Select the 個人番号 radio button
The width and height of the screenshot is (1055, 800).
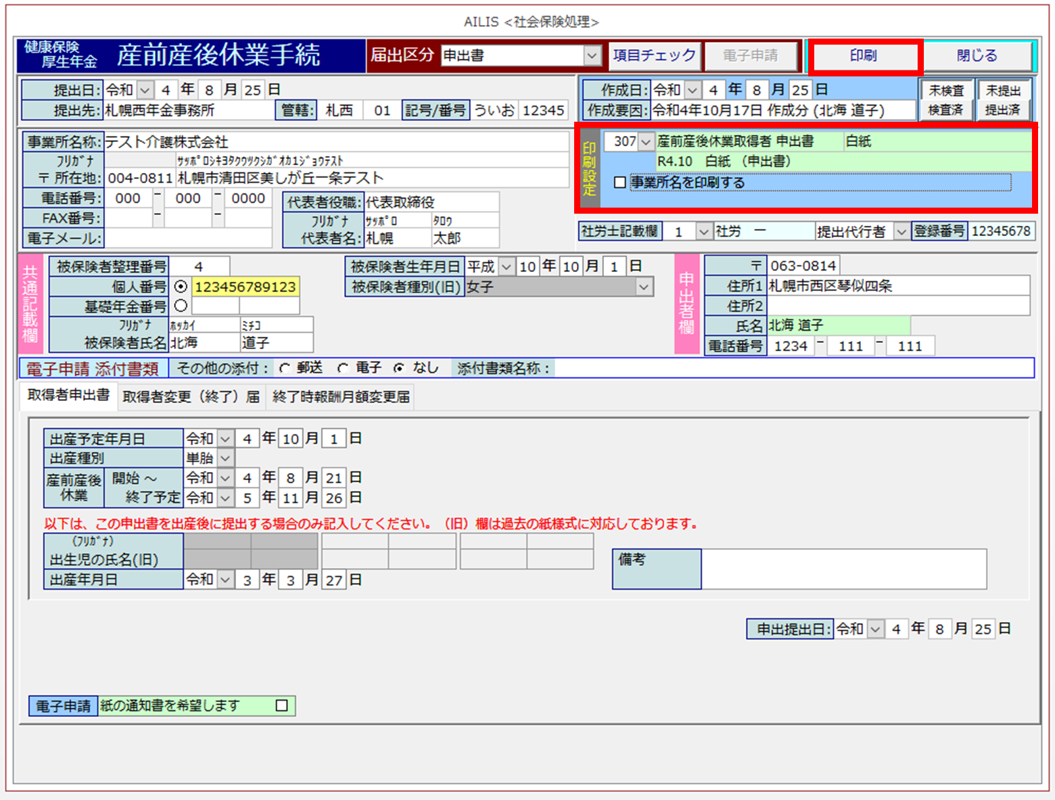[181, 287]
